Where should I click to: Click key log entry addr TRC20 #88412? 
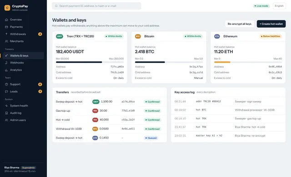click(x=208, y=101)
